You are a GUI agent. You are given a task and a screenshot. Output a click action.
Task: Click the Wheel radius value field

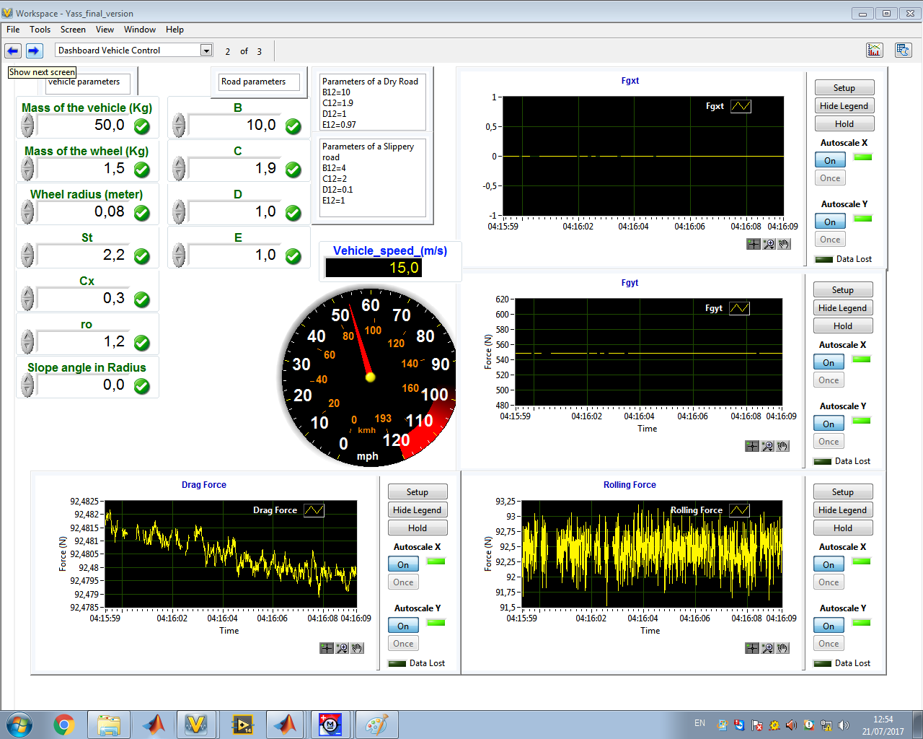point(83,212)
